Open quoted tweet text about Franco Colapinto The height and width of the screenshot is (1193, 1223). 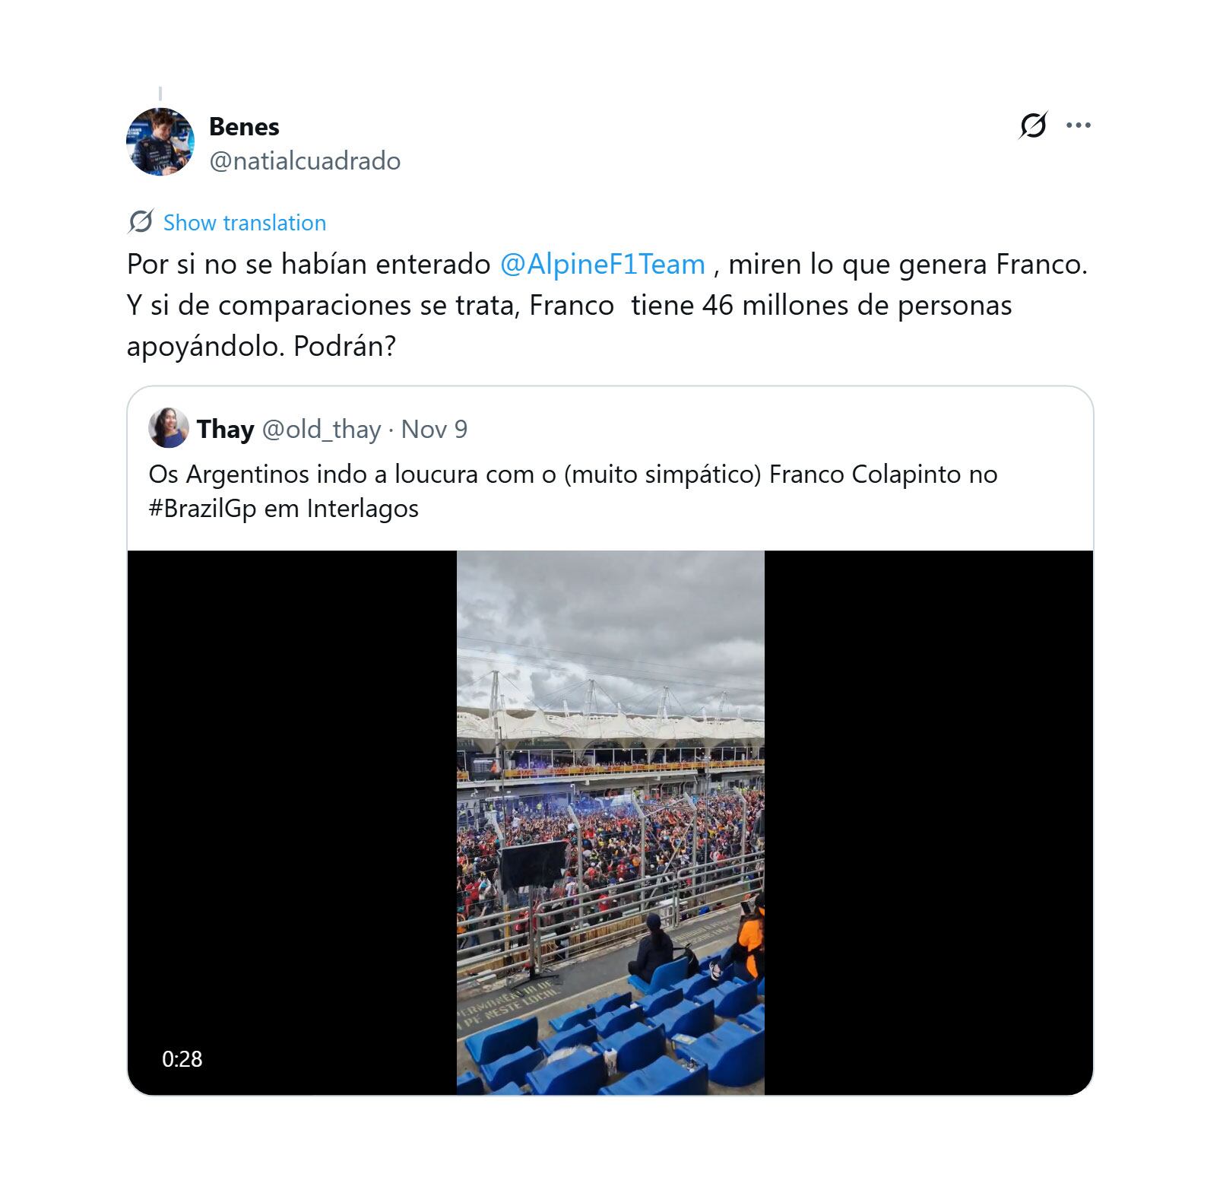click(572, 474)
